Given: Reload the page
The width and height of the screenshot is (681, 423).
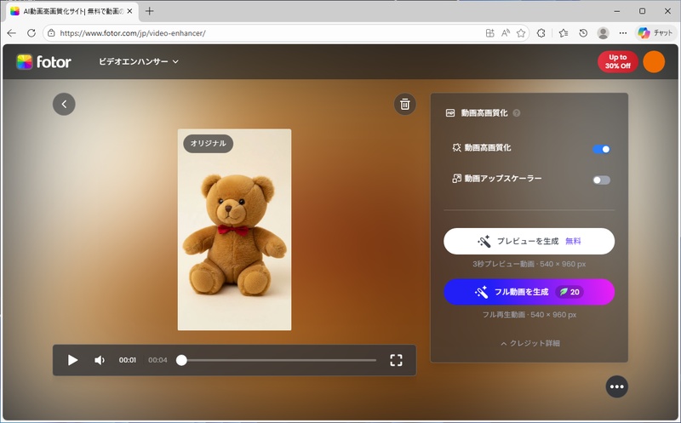Looking at the screenshot, I should 31,33.
